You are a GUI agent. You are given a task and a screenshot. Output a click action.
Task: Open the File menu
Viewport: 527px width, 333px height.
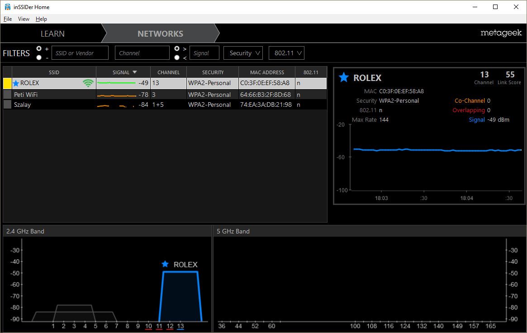tap(8, 19)
